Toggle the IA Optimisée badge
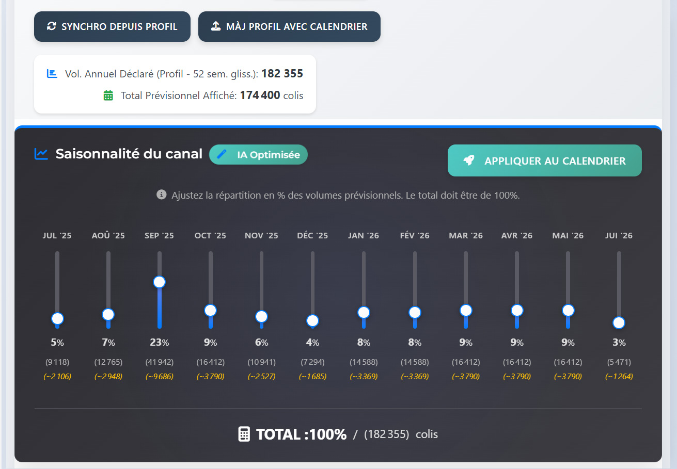 (258, 154)
